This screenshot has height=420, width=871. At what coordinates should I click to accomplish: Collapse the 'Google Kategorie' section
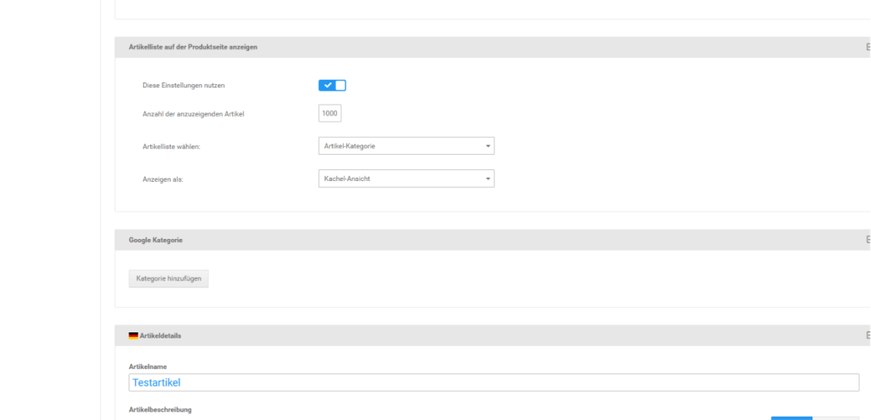[868, 240]
